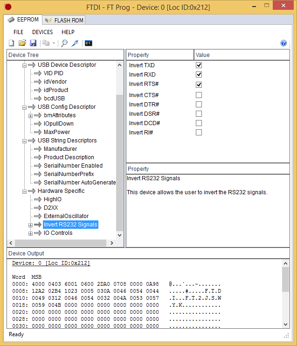The width and height of the screenshot is (297, 346).
Task: Enable the Invert CTS# checkbox
Action: click(199, 95)
